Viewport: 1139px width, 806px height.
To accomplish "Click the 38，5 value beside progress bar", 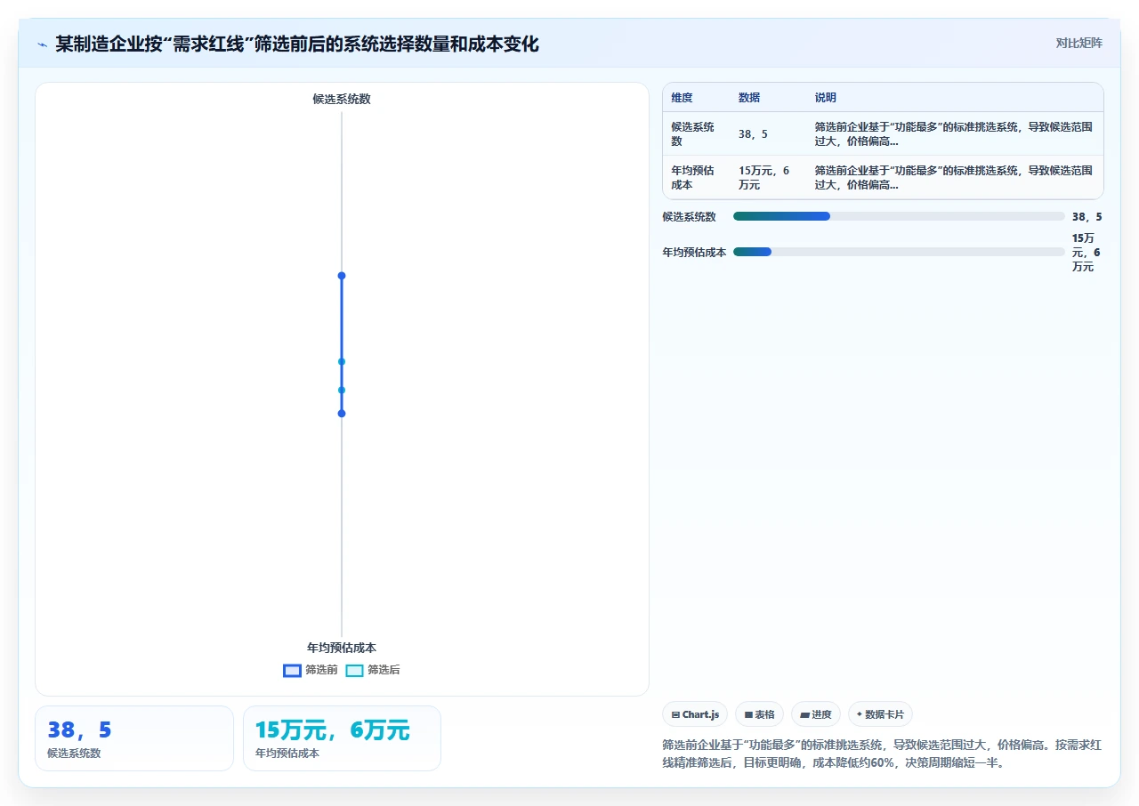I will pos(1087,216).
